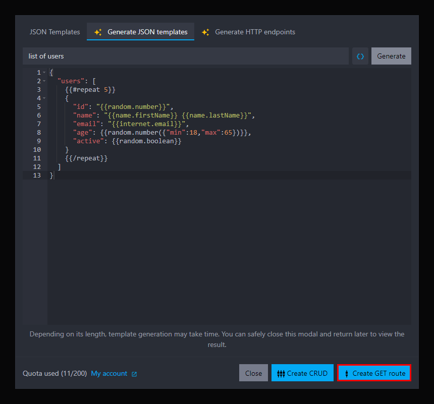Click the sparkles icon on Generate JSON templates tab
Viewport: 434px width, 404px height.
[97, 31]
